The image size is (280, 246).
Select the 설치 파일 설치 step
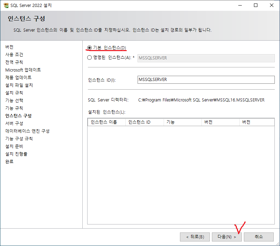(19, 85)
